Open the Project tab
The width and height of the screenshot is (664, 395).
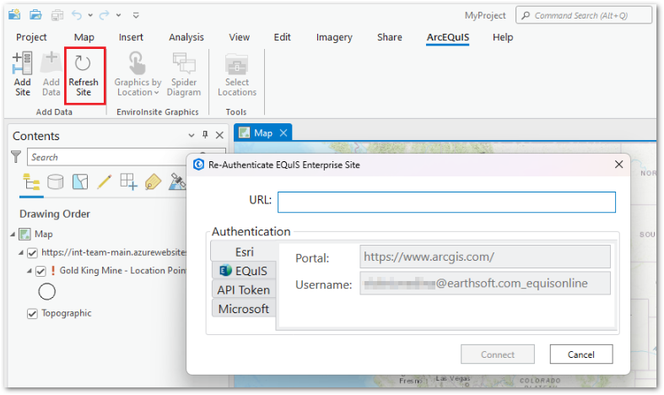tap(31, 37)
